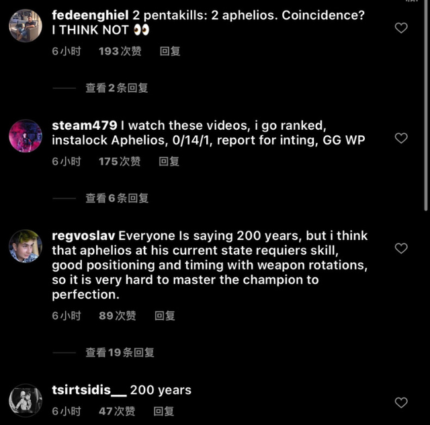Open steam479's profile avatar
This screenshot has height=425, width=430.
point(26,137)
